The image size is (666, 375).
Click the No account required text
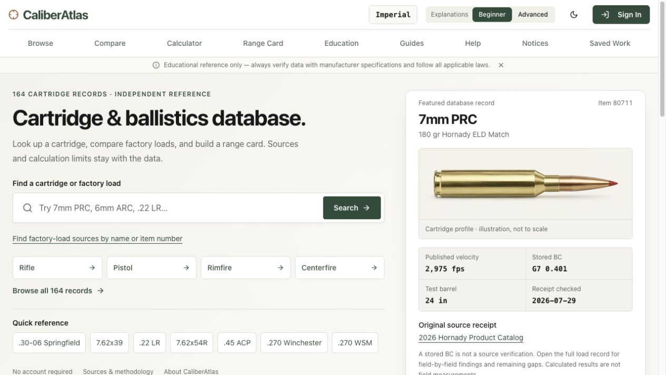43,371
